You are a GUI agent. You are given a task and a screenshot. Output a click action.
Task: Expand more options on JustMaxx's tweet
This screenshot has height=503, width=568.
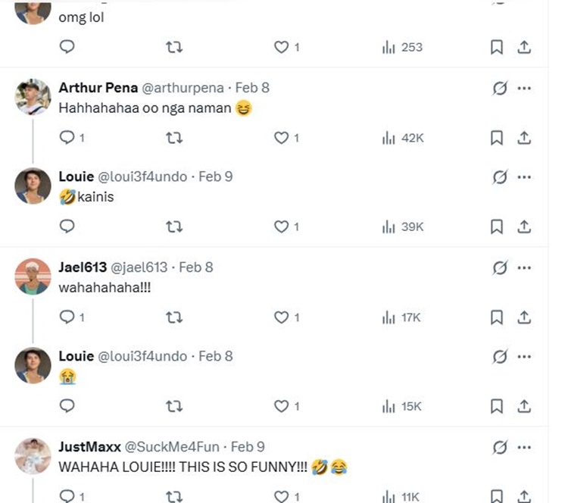pyautogui.click(x=524, y=448)
